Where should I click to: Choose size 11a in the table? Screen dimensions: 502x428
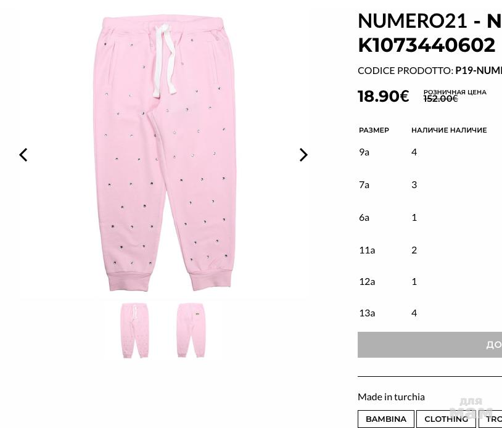pyautogui.click(x=367, y=250)
